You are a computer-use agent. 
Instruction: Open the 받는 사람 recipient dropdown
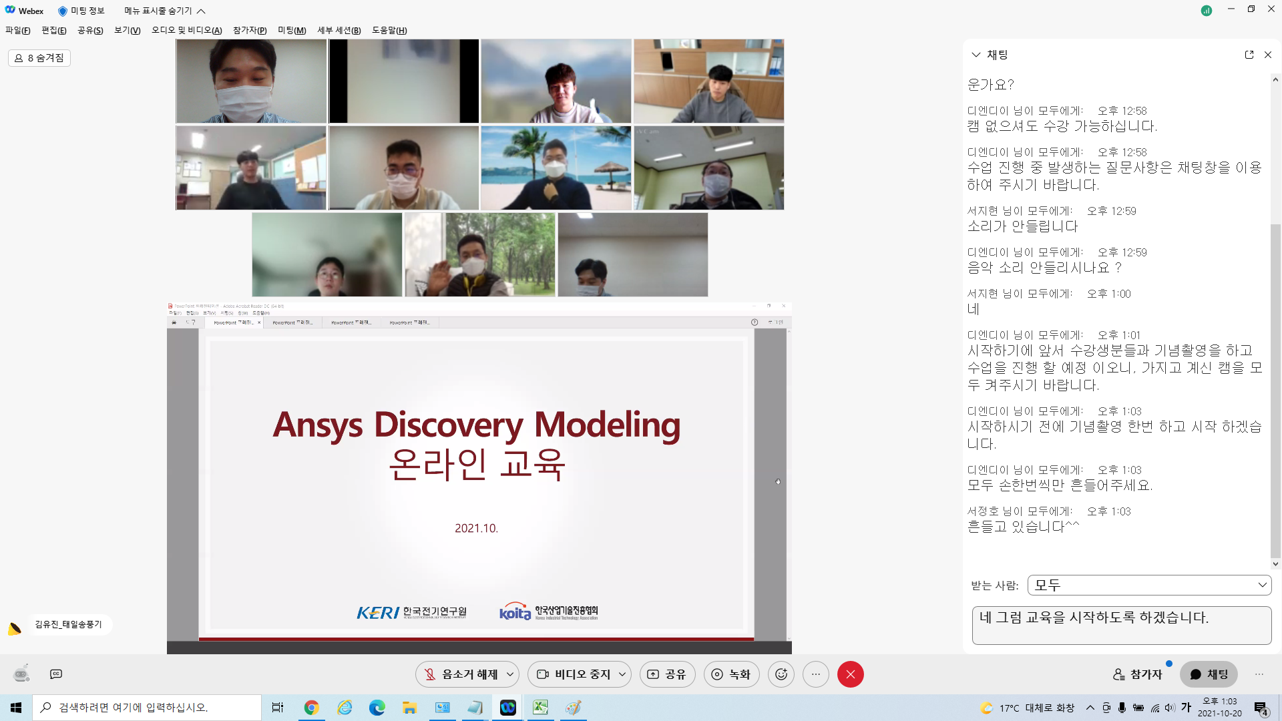coord(1150,585)
